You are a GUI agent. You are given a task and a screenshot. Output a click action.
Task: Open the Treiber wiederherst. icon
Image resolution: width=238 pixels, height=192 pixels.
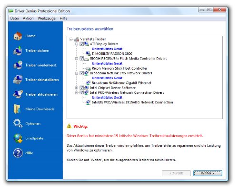click(x=18, y=65)
